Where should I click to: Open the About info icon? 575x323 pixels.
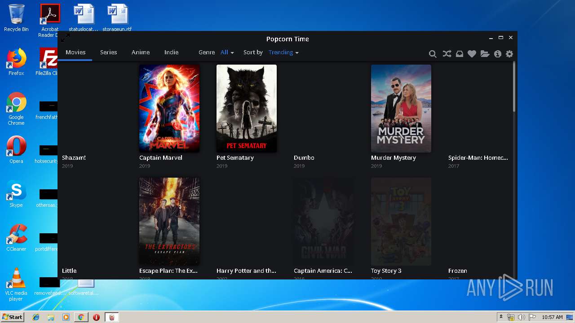(x=497, y=54)
